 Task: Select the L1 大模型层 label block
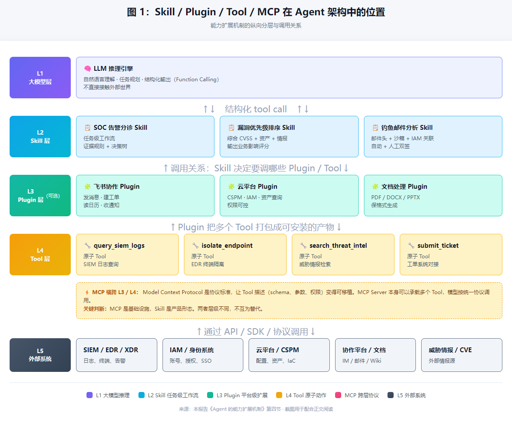(40, 77)
